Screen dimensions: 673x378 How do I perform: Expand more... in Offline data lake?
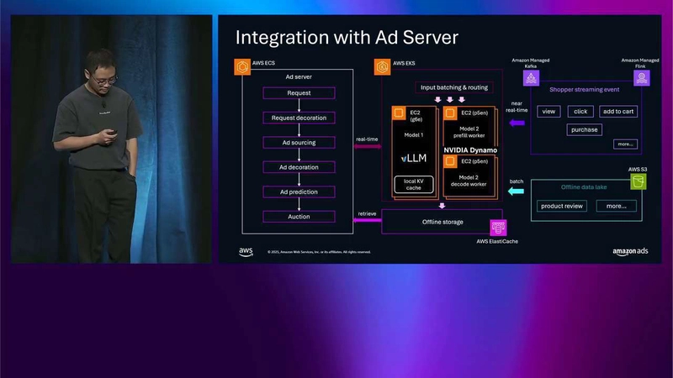[616, 206]
